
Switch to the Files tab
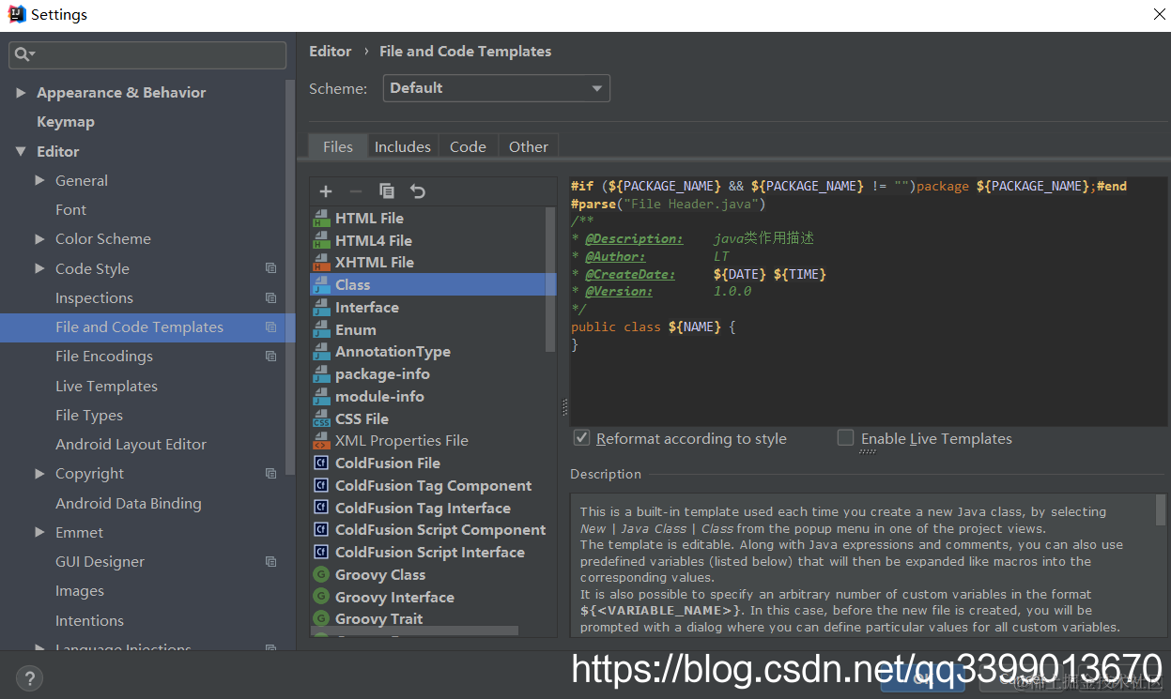click(338, 146)
